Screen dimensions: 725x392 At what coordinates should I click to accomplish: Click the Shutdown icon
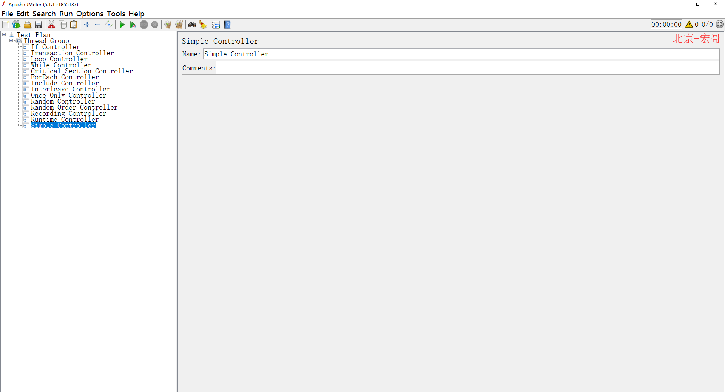155,25
